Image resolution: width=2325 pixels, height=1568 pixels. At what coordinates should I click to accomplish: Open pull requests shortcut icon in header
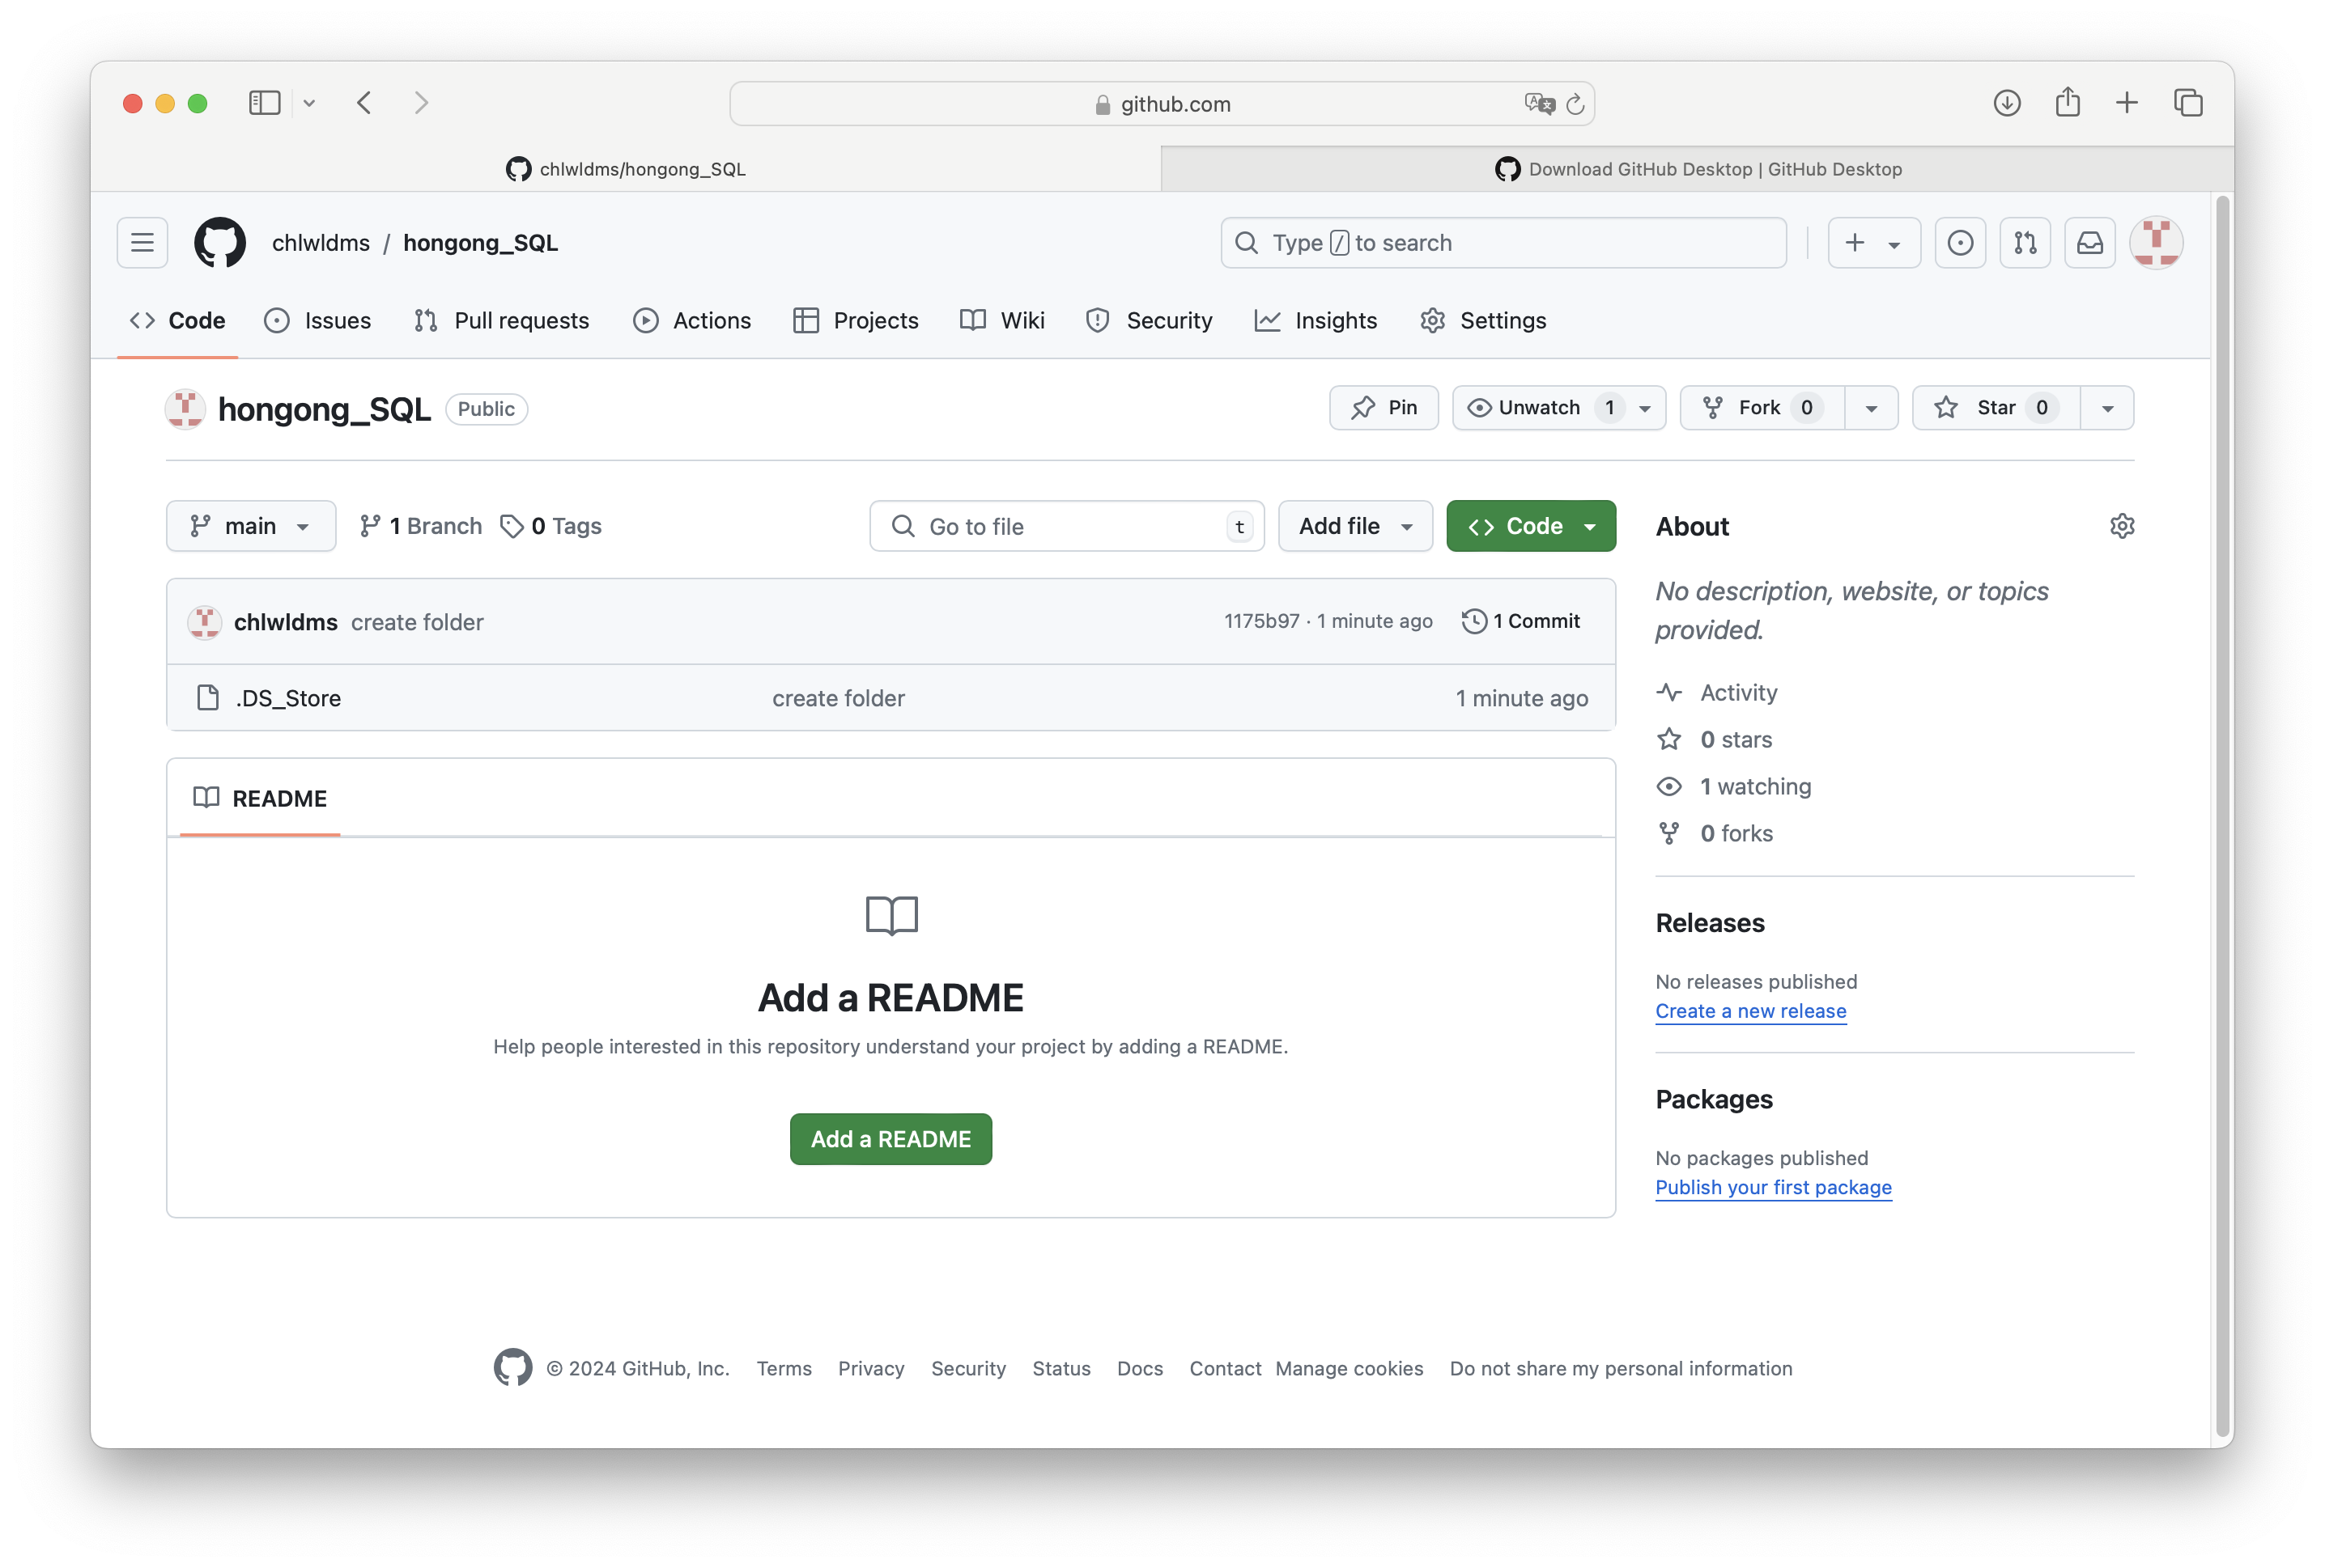click(2025, 243)
